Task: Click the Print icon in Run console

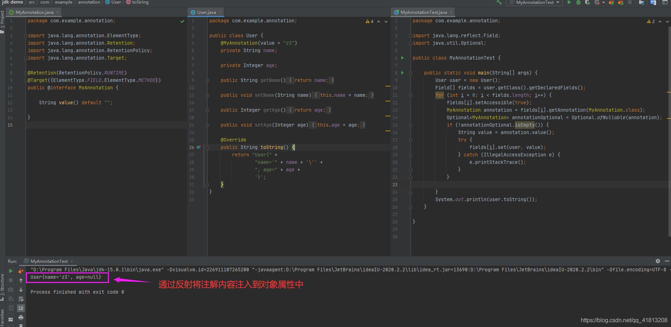Action: (21, 317)
